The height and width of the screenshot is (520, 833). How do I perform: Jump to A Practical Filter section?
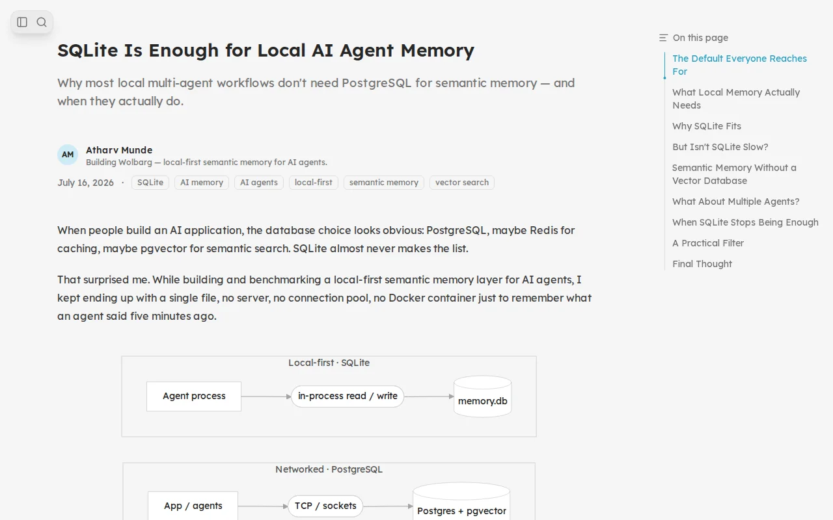[708, 243]
